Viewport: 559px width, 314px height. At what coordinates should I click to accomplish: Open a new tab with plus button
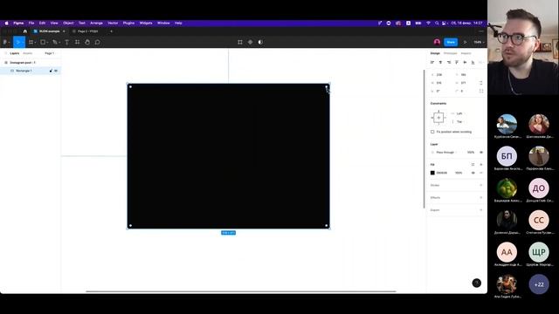(111, 31)
